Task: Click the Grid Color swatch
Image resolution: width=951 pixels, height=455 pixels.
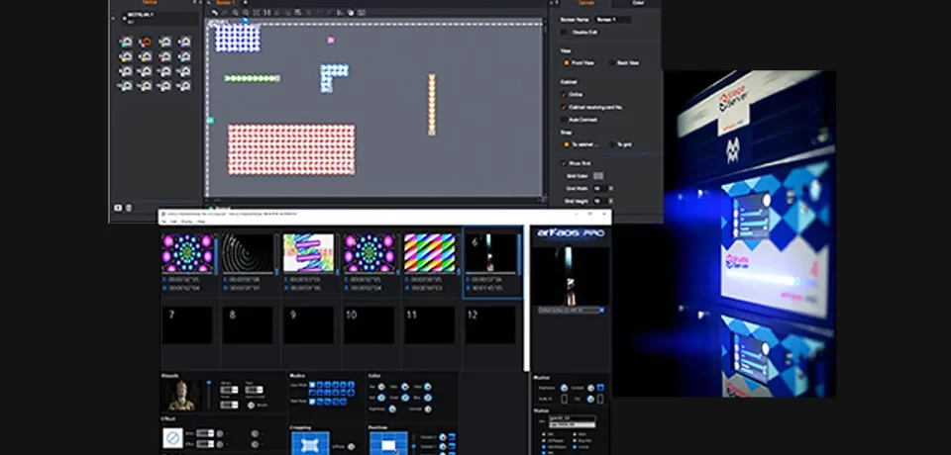Action: 598,175
